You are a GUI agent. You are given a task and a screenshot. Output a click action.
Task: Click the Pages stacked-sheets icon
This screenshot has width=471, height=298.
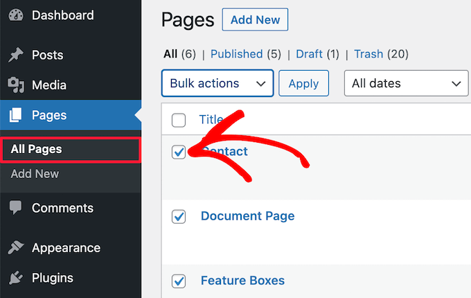pyautogui.click(x=15, y=115)
